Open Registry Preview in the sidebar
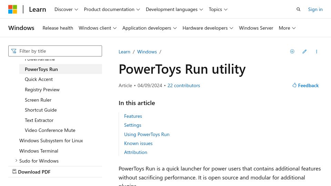Viewport: 331px width, 186px height. tap(42, 90)
